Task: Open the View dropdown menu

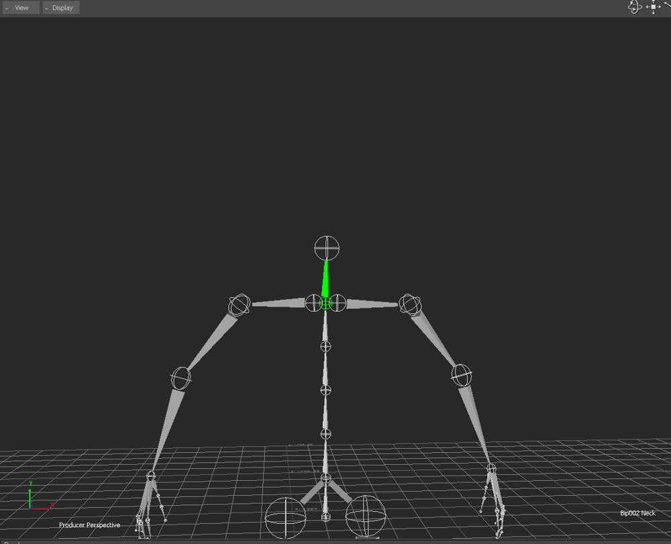Action: point(21,7)
